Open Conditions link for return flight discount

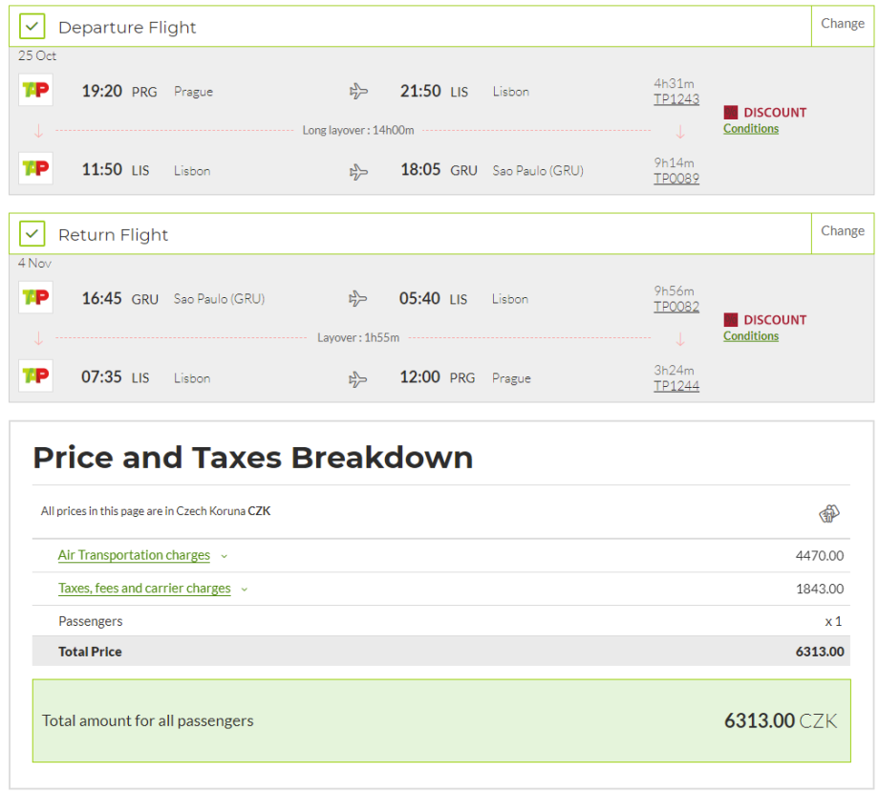point(750,336)
